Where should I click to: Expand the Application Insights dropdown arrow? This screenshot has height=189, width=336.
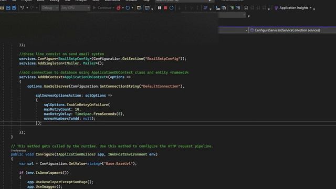click(310, 8)
